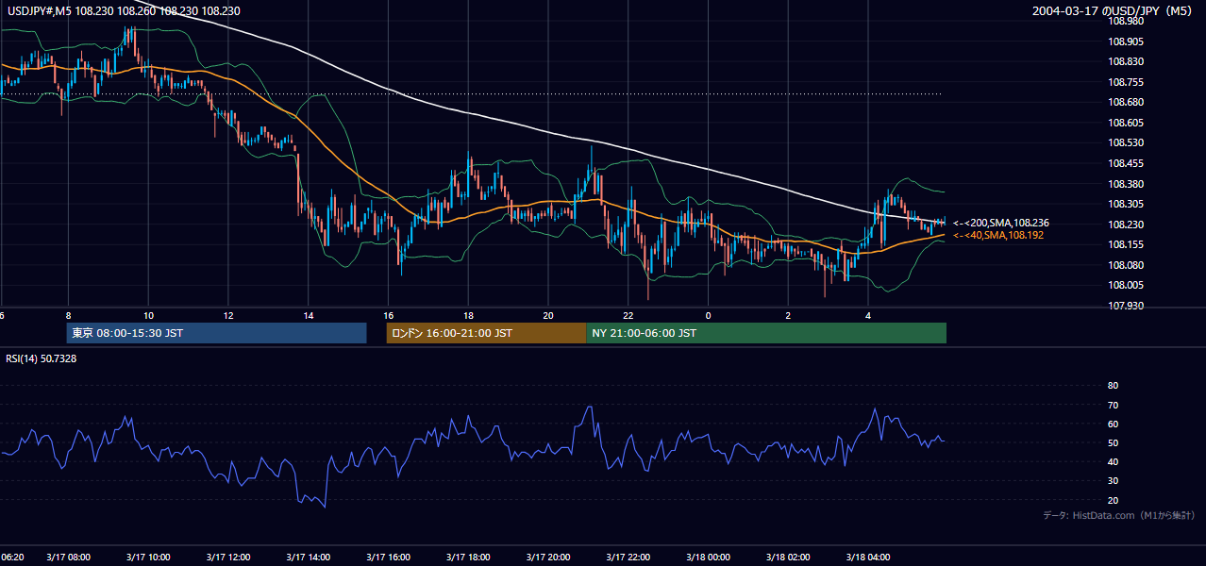This screenshot has width=1206, height=566.
Task: Click the NY 21:00-06:00 JST session bar
Action: pyautogui.click(x=766, y=333)
